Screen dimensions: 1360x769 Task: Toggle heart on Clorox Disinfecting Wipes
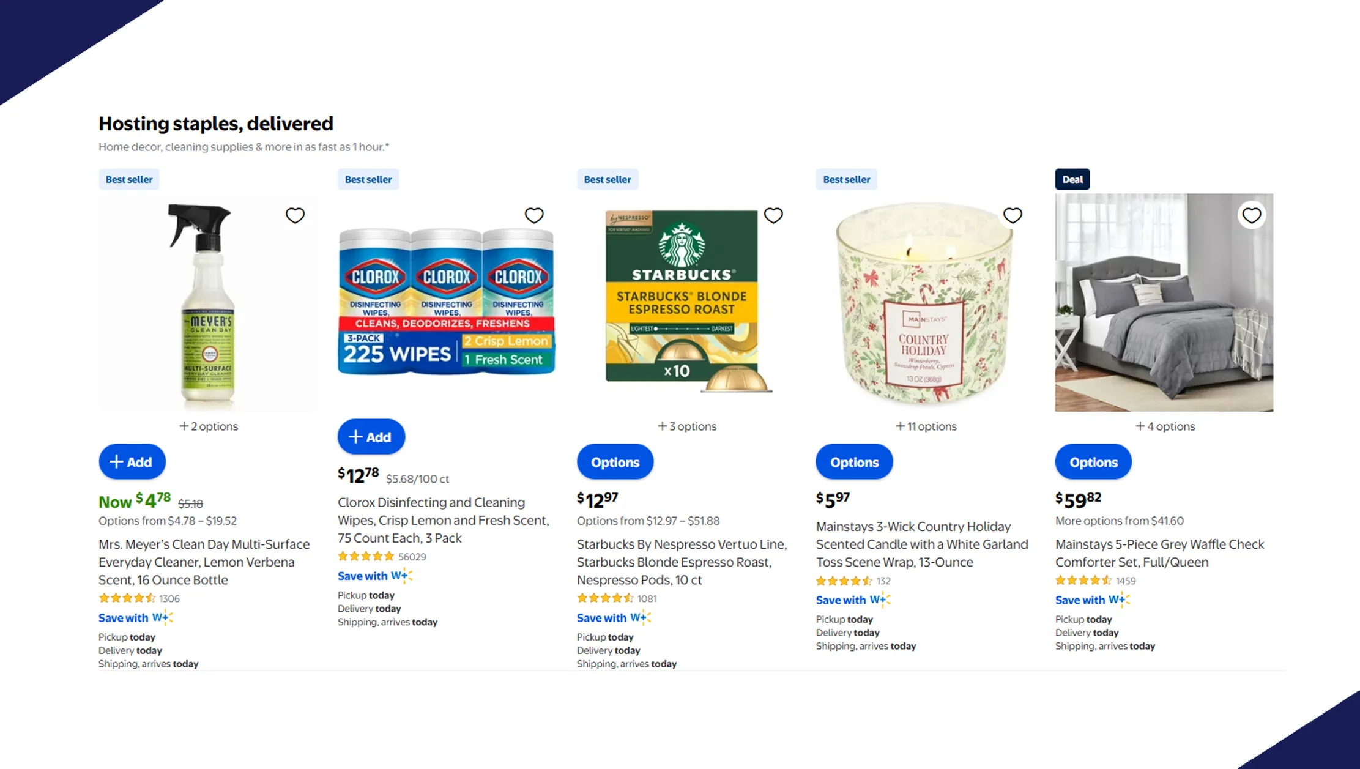pyautogui.click(x=534, y=215)
